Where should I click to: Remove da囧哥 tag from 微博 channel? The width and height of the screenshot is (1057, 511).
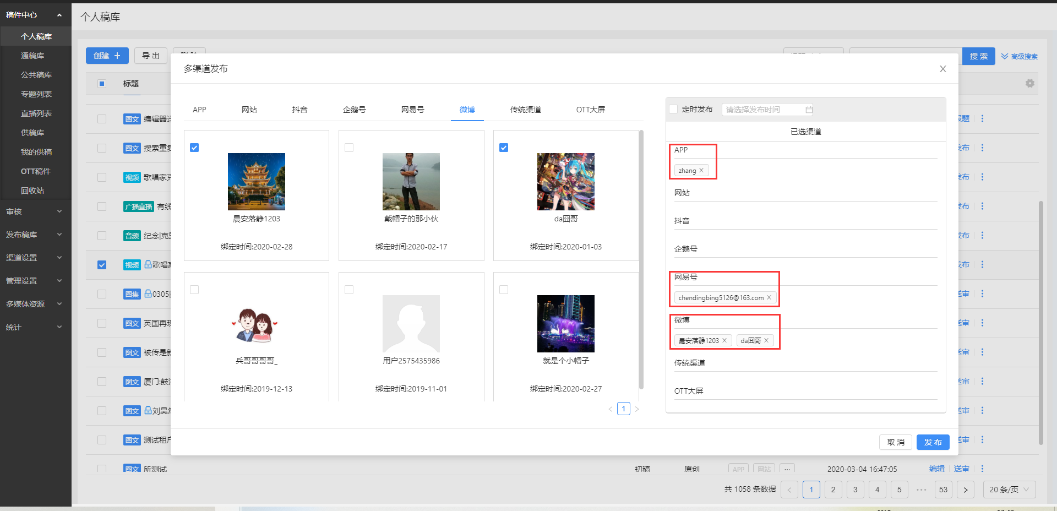[766, 341]
